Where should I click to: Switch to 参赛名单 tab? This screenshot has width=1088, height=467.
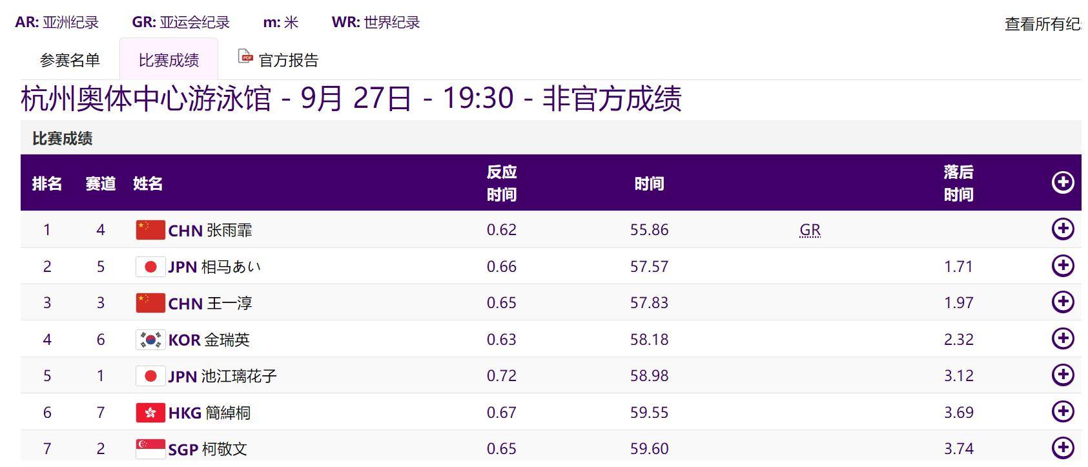(70, 60)
